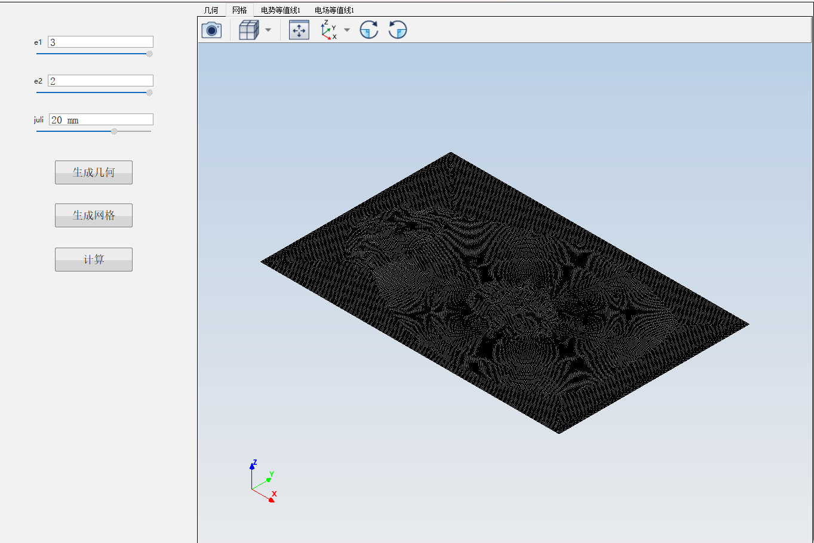Click the zoom extents icon

[x=299, y=30]
